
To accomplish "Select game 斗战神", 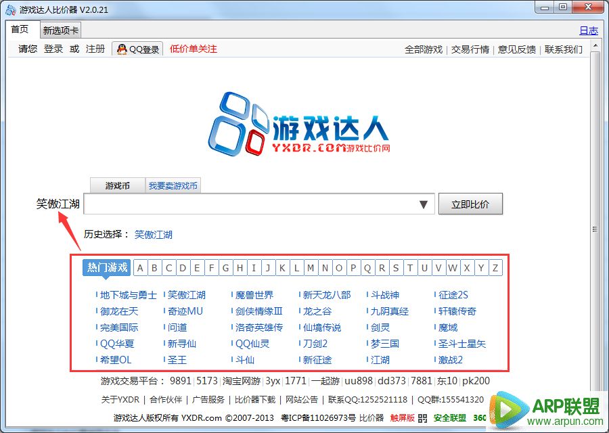I will pyautogui.click(x=384, y=295).
